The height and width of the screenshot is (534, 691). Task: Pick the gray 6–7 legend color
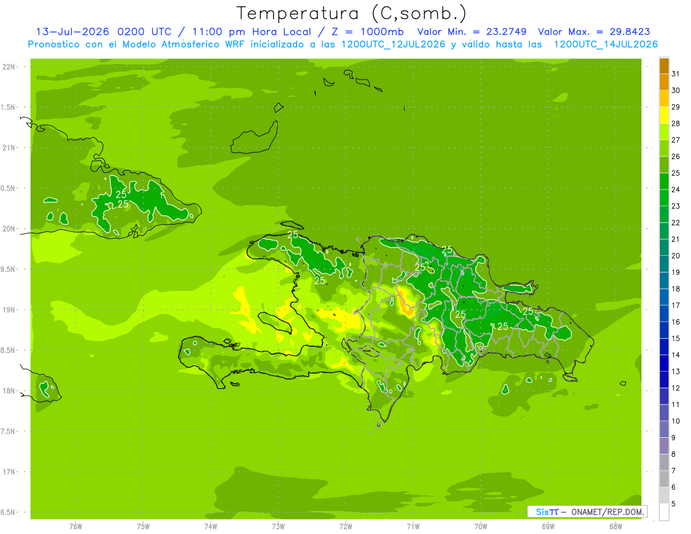point(664,479)
